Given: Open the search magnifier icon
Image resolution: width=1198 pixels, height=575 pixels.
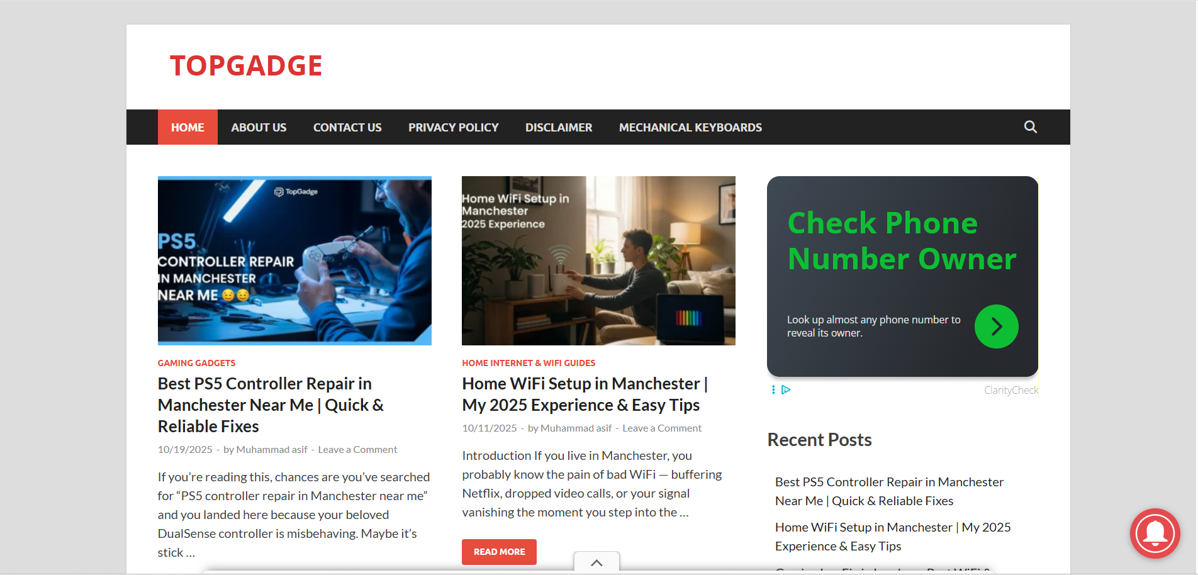Looking at the screenshot, I should [x=1030, y=127].
